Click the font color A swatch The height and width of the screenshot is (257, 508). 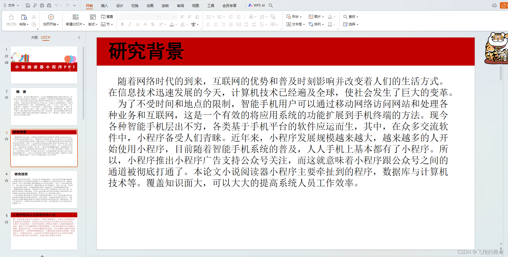[172, 24]
